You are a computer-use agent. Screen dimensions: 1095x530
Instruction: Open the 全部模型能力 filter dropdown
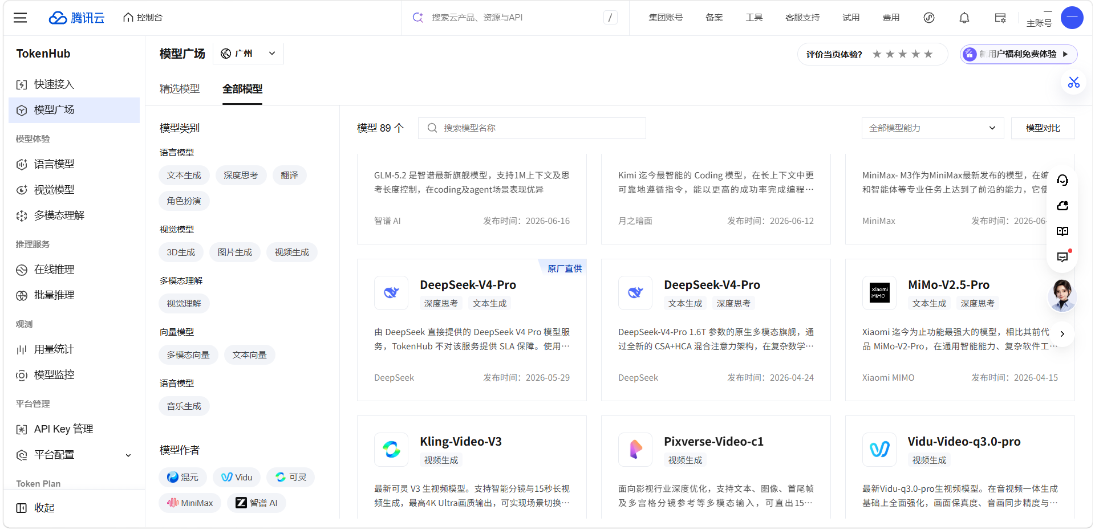[932, 128]
